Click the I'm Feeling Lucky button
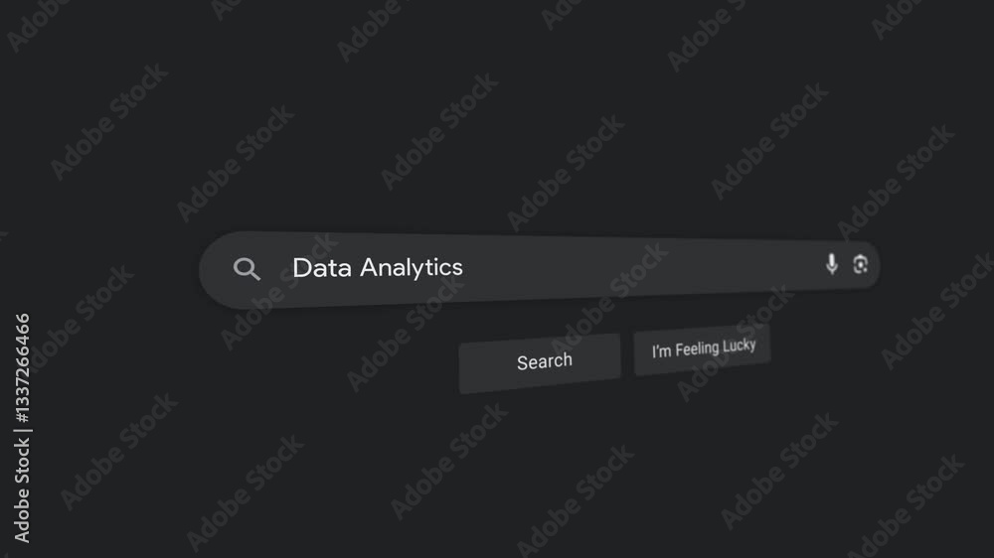994x558 pixels. pyautogui.click(x=703, y=349)
